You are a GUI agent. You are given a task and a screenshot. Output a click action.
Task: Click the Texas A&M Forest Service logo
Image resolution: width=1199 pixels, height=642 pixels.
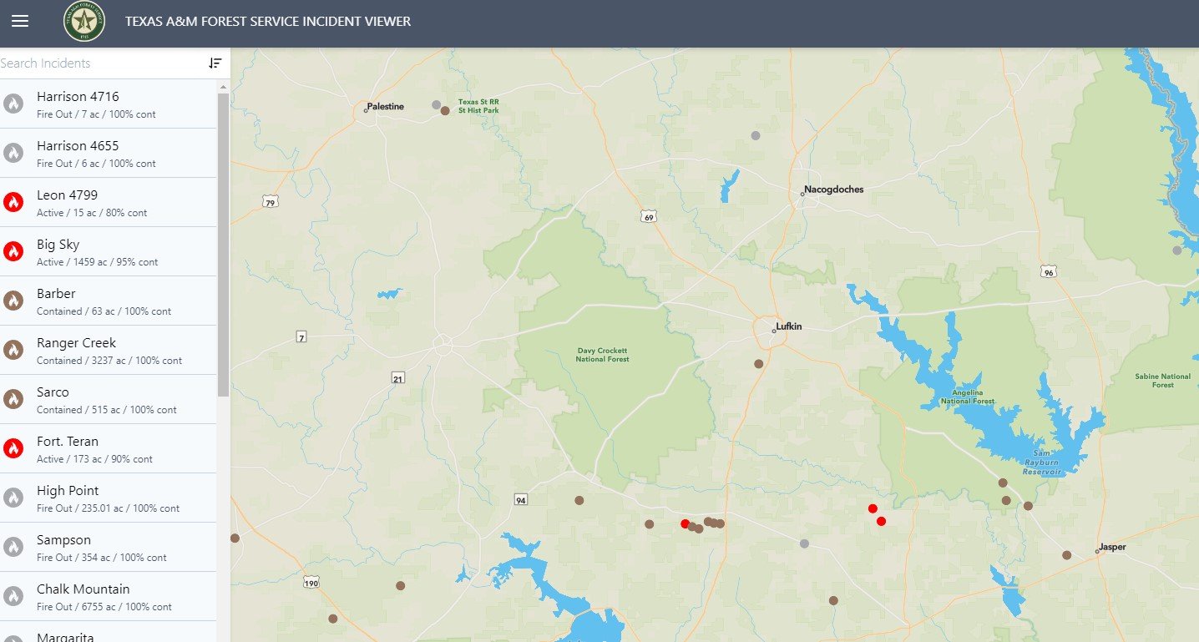point(84,21)
